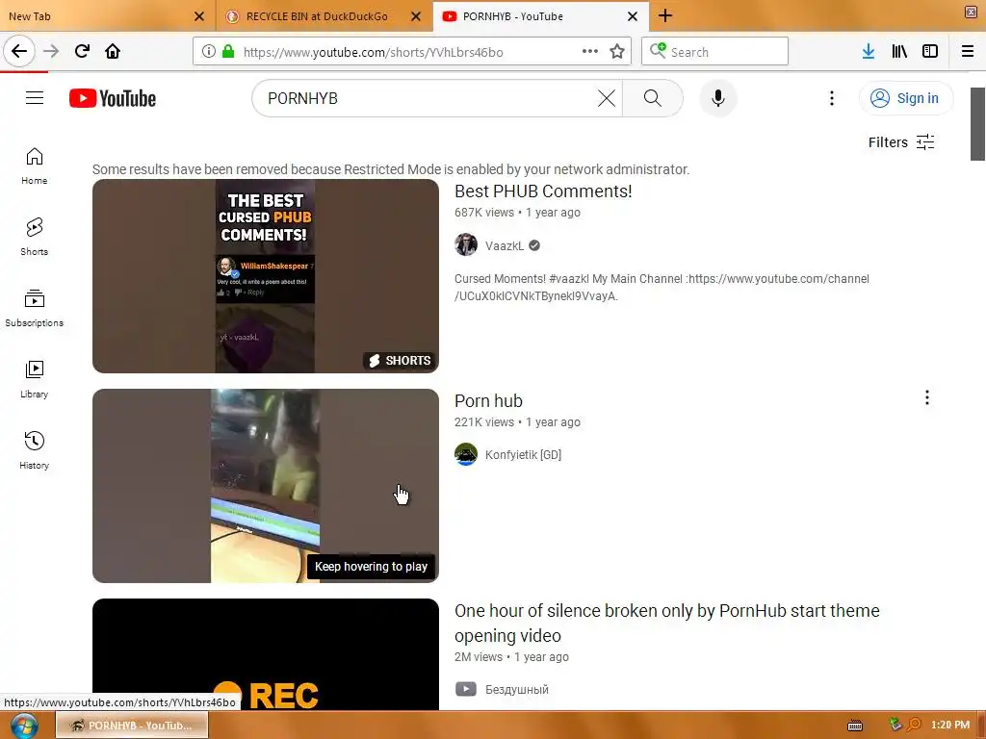Click the page vertical scrollbar thumb
Image resolution: width=986 pixels, height=739 pixels.
[977, 124]
